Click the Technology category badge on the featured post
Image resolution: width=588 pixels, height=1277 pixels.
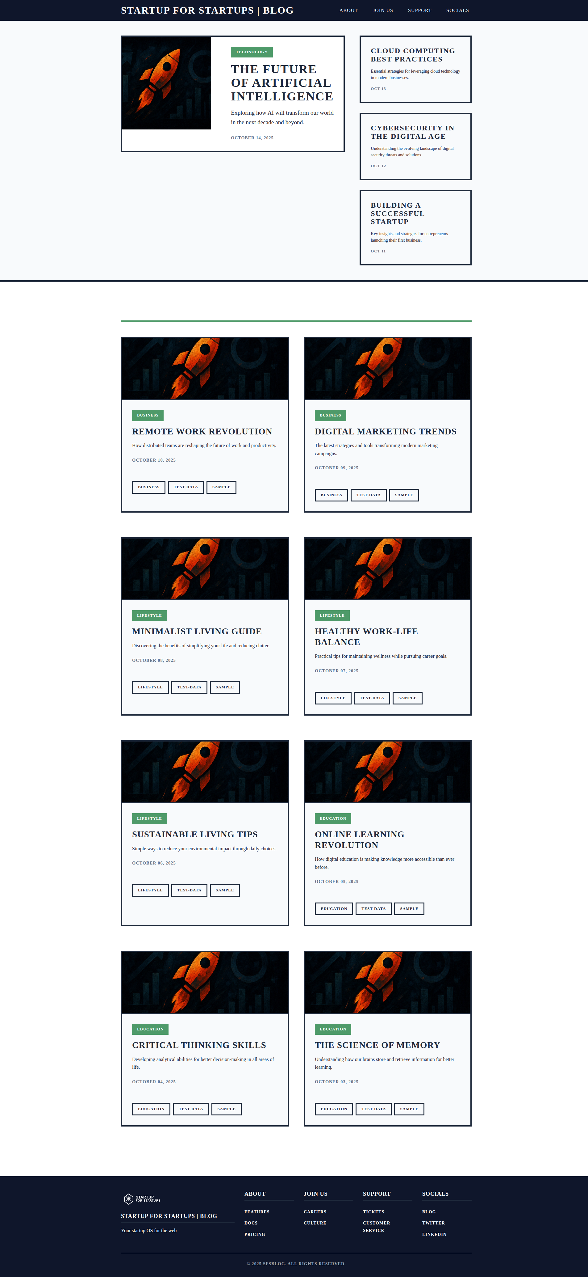pyautogui.click(x=252, y=52)
